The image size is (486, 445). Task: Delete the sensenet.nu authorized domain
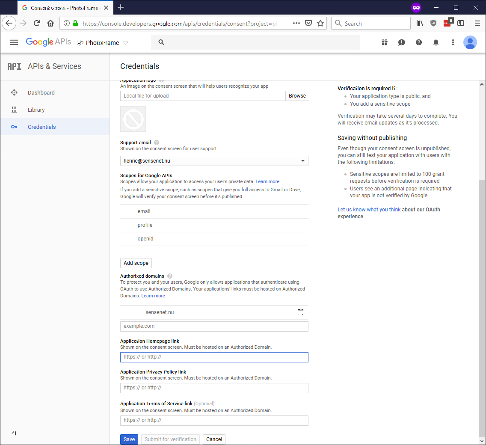[x=301, y=312]
